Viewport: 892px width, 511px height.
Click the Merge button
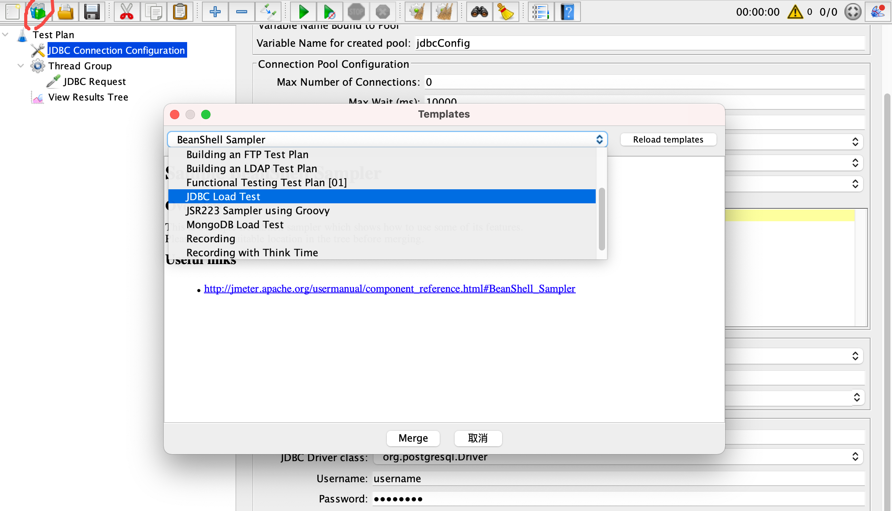point(413,438)
